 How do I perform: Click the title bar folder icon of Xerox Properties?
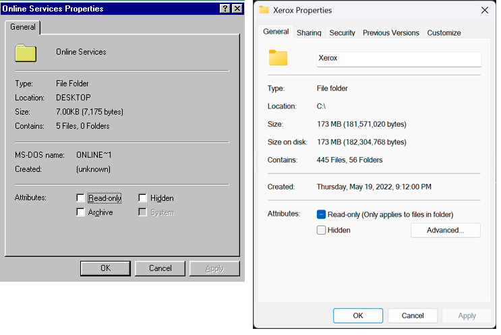click(264, 10)
